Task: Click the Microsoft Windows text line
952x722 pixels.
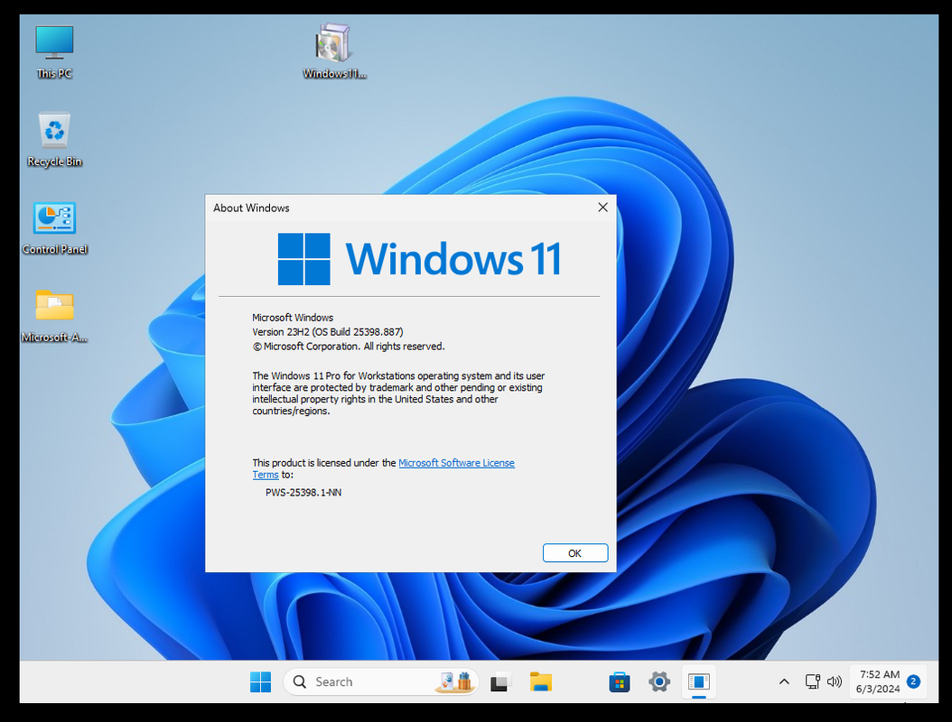Action: [x=293, y=318]
